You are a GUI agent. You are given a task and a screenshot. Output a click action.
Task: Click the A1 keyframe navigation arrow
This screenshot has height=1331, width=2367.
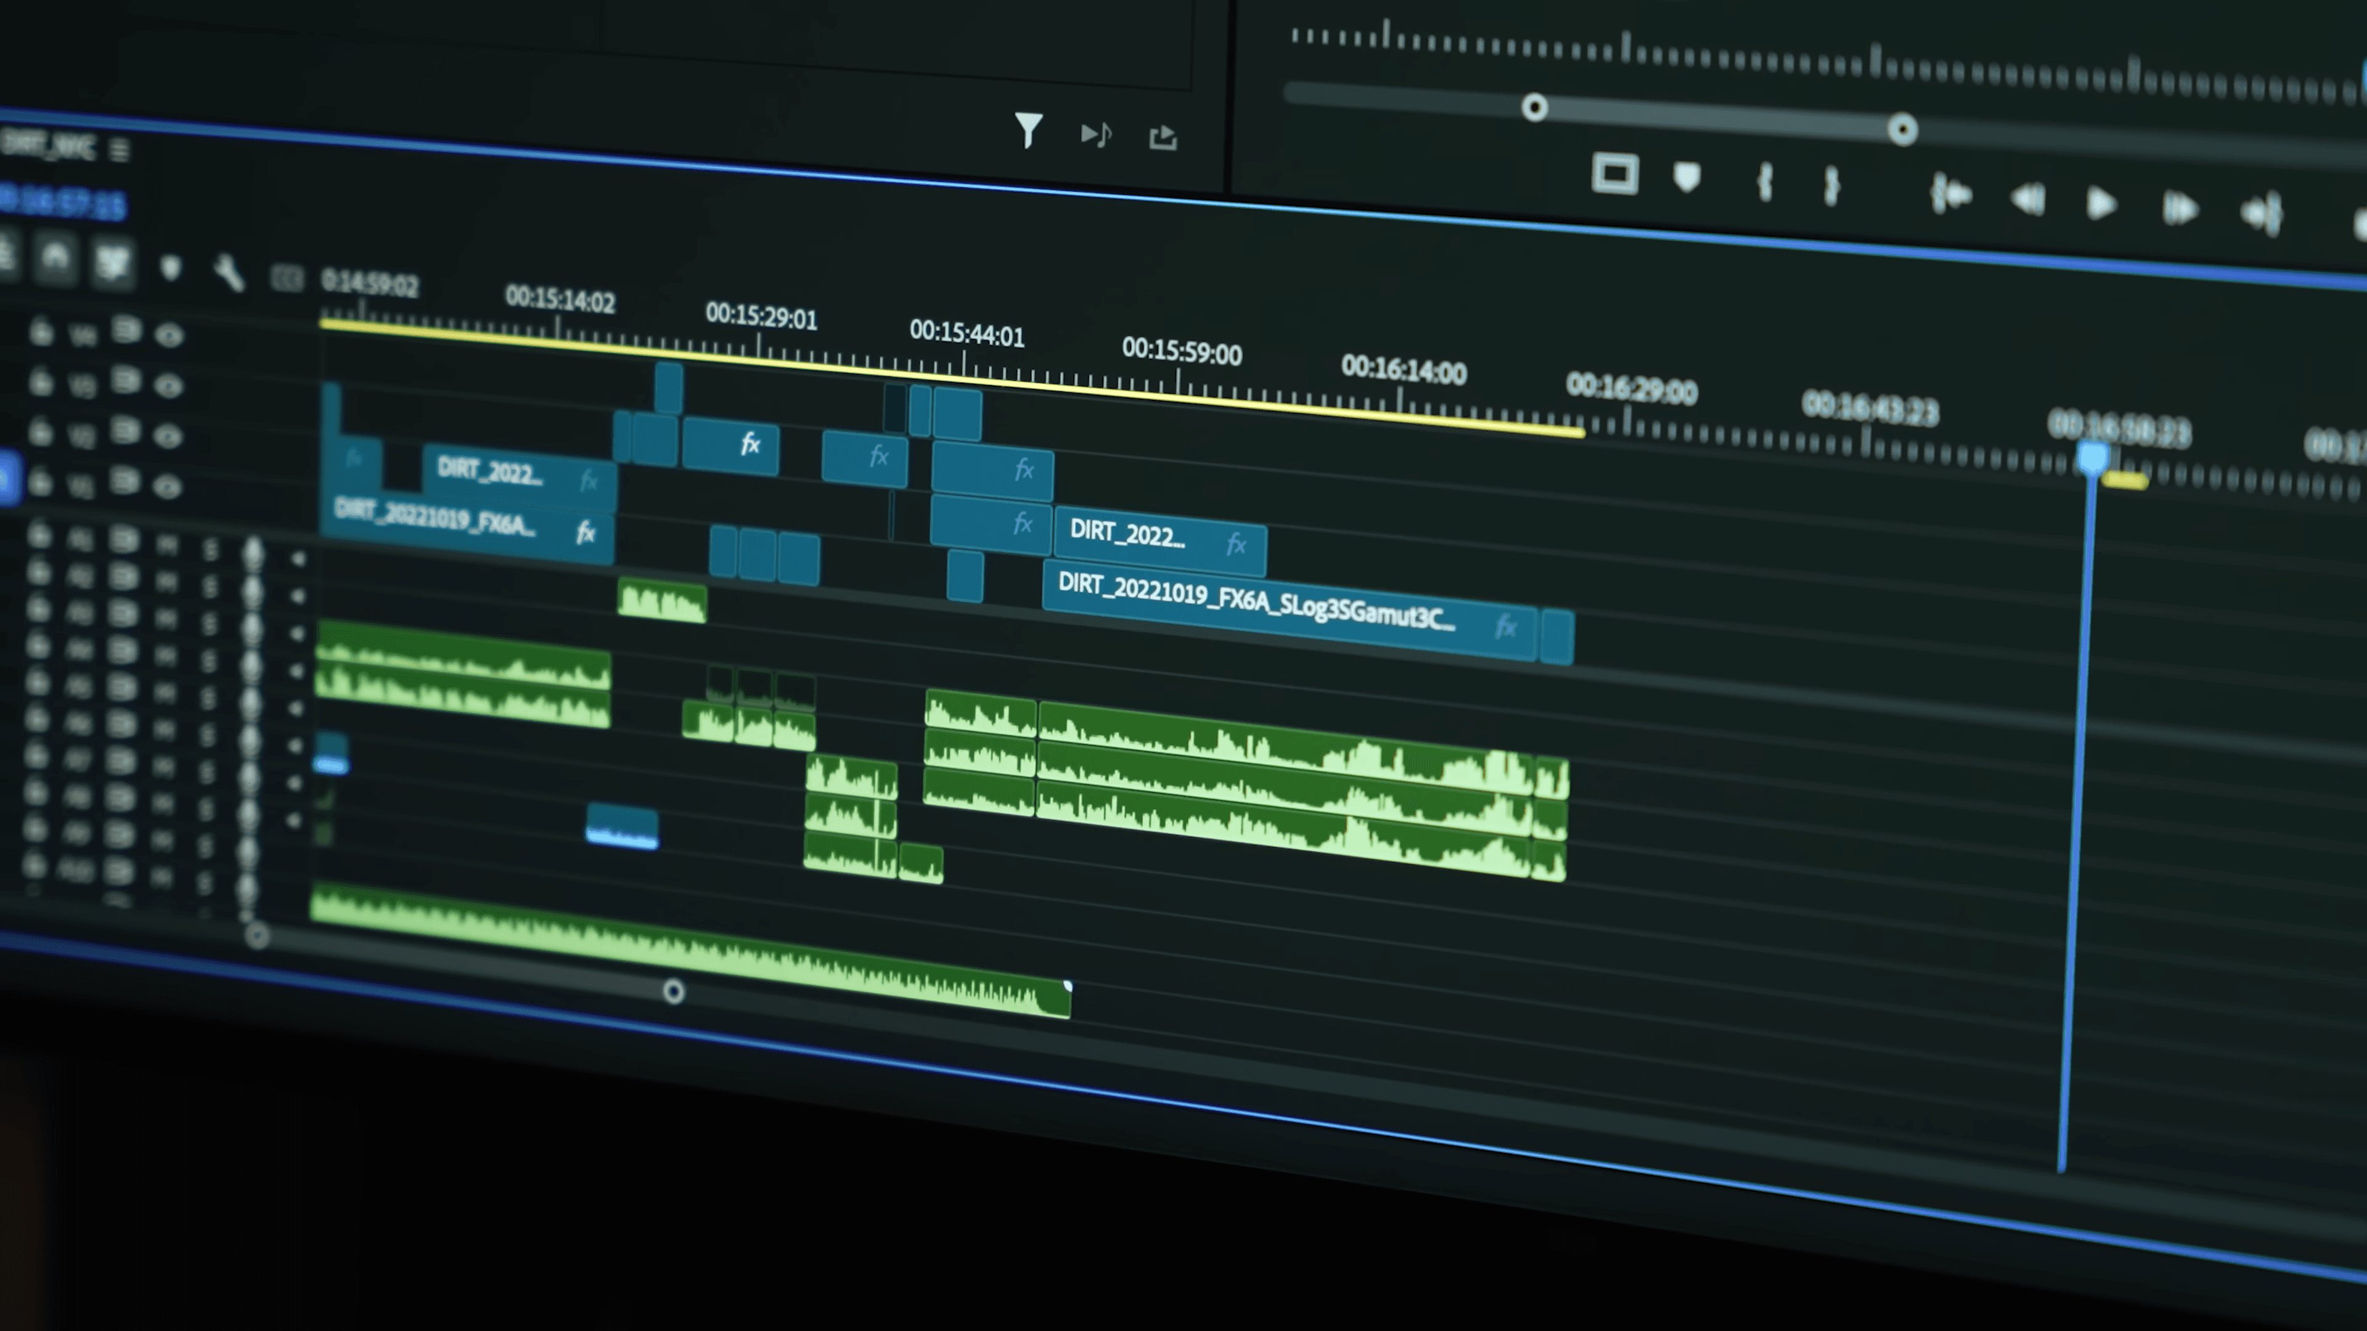click(x=298, y=558)
